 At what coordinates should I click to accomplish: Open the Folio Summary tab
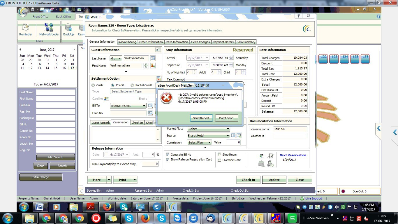tap(246, 42)
